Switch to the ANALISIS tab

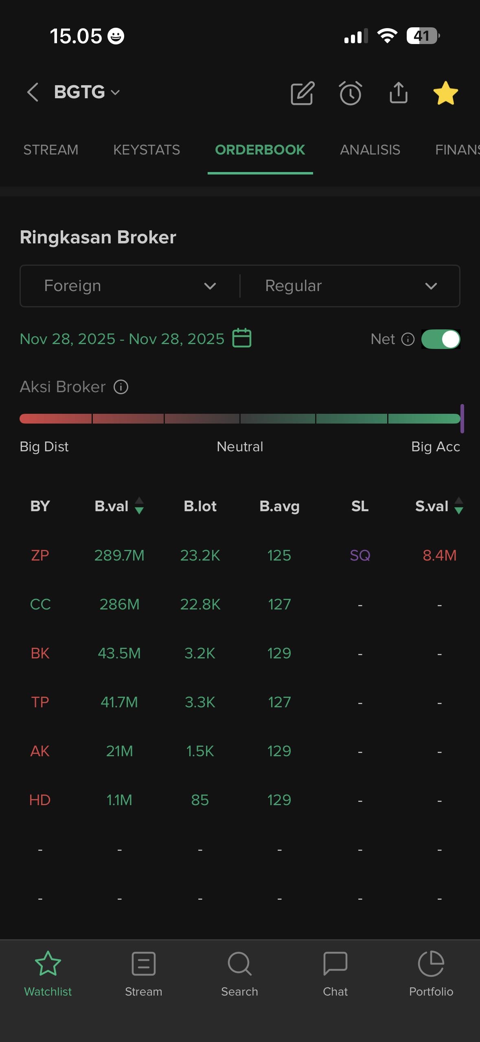[370, 150]
